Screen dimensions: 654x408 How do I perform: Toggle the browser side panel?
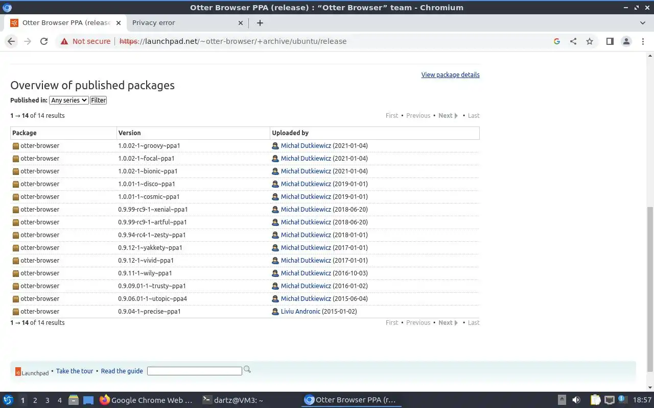pyautogui.click(x=610, y=41)
